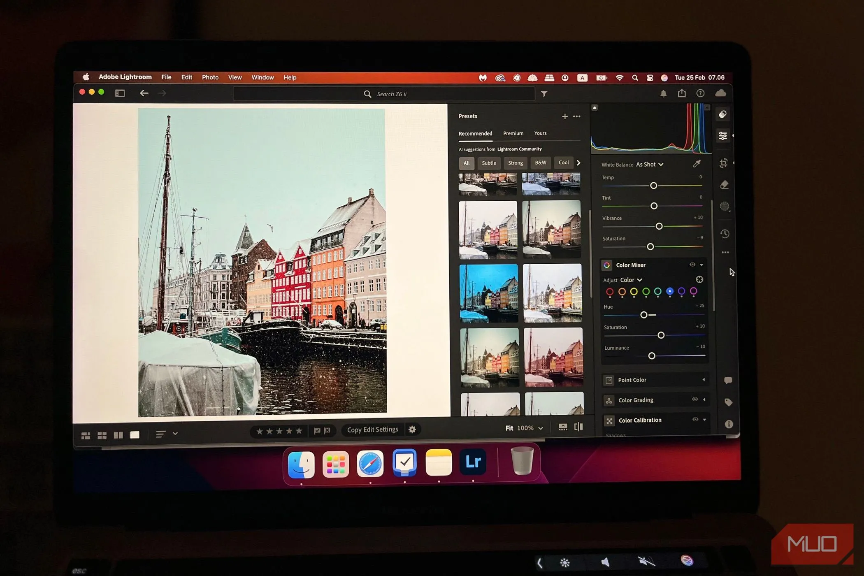
Task: Click the Color Mixer Hue slider handle
Action: (644, 315)
